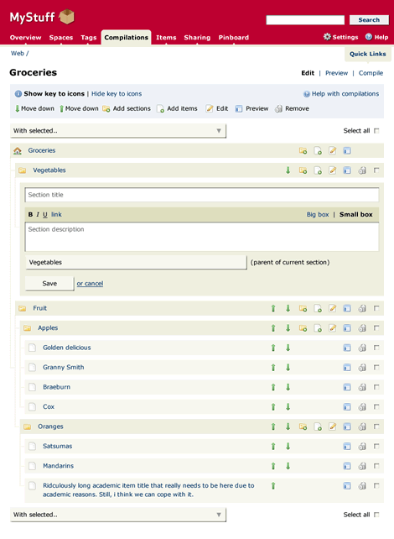Move Satsumas down with green arrow
The height and width of the screenshot is (539, 394).
pos(288,446)
